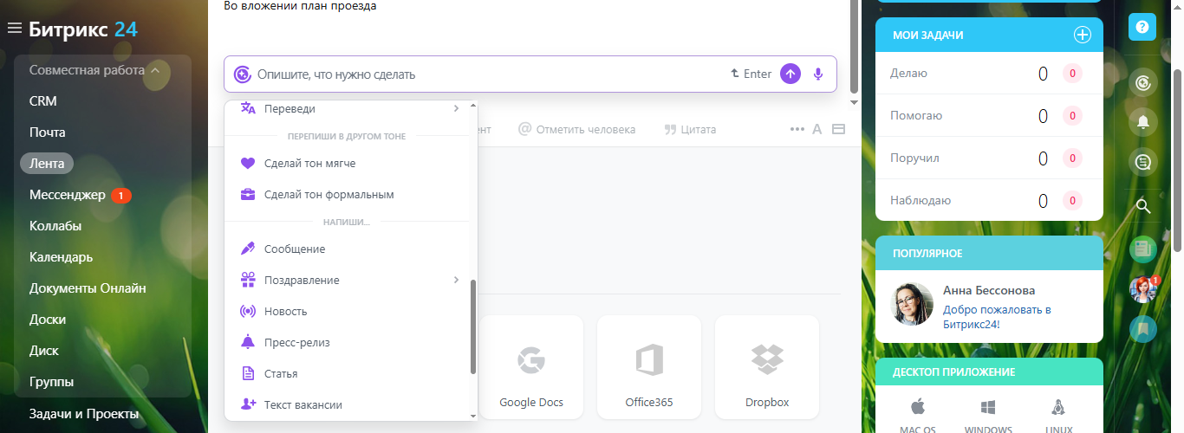1184x433 pixels.
Task: Open the Помогаю tasks row
Action: [989, 115]
